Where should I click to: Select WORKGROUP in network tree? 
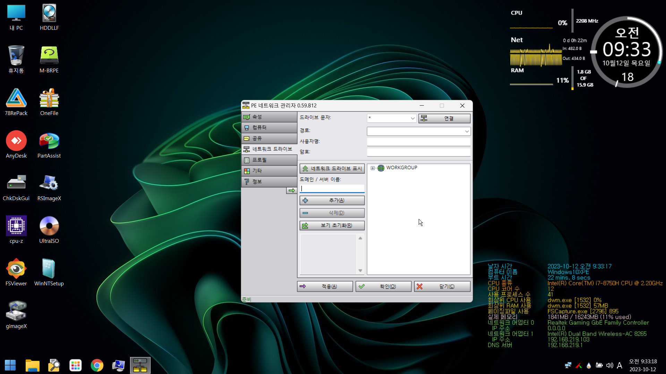402,168
